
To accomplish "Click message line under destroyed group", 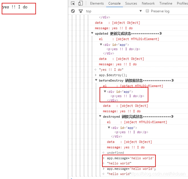I will pyautogui.click(x=126, y=147).
